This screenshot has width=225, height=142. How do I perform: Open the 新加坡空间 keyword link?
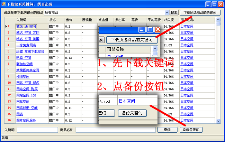(24, 64)
